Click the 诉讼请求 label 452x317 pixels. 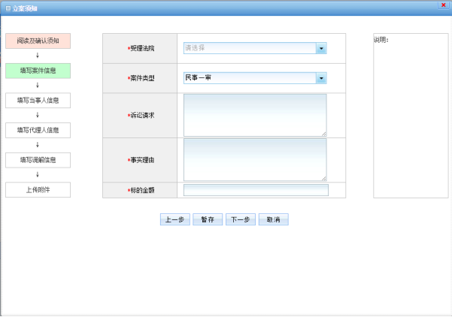[x=142, y=115]
